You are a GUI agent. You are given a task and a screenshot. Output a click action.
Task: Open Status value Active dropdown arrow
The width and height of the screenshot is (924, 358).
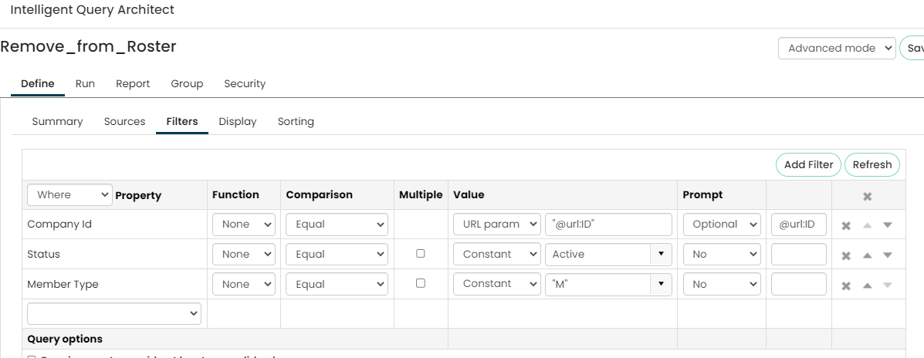click(x=661, y=254)
